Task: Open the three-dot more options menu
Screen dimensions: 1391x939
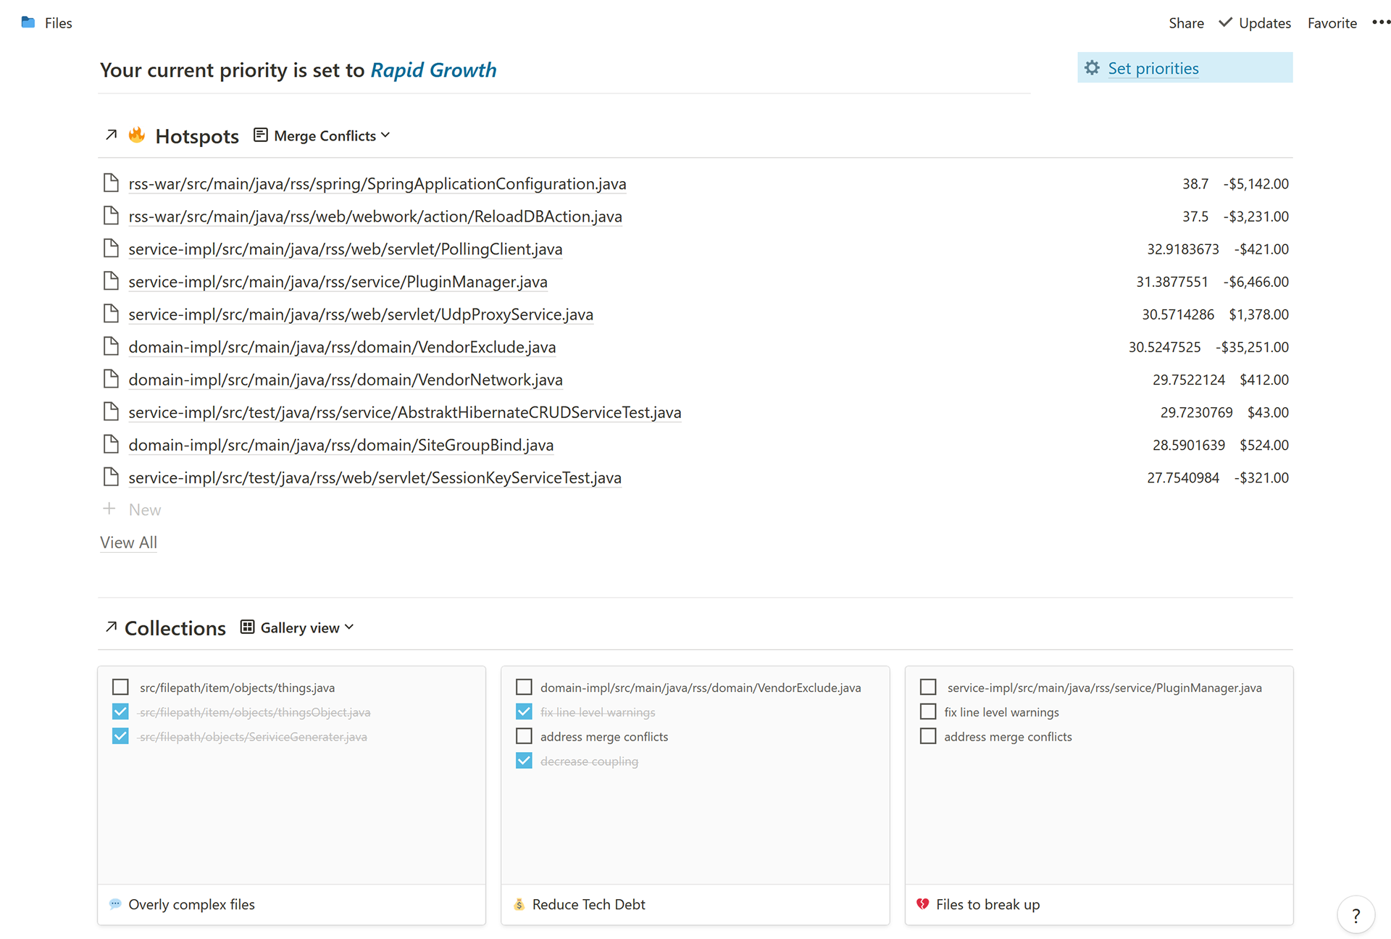Action: 1381,22
